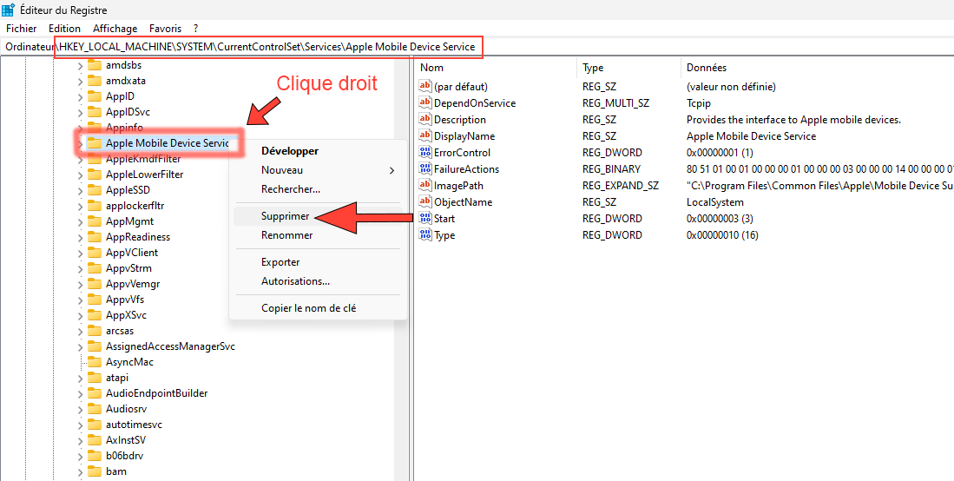Viewport: 954px width, 481px height.
Task: Click Exporter in the context menu
Action: [x=280, y=262]
